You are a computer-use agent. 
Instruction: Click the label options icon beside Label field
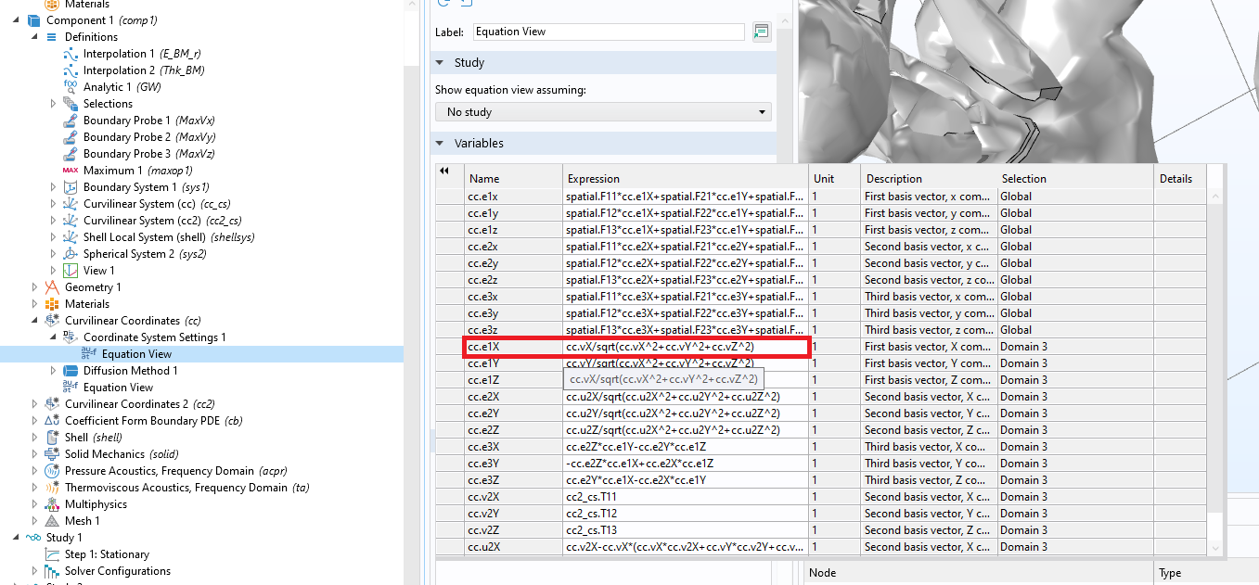pyautogui.click(x=761, y=32)
